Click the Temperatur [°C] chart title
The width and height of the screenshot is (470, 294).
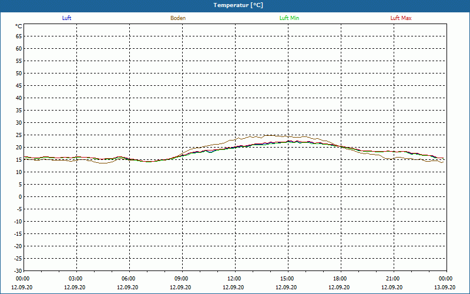tap(239, 5)
